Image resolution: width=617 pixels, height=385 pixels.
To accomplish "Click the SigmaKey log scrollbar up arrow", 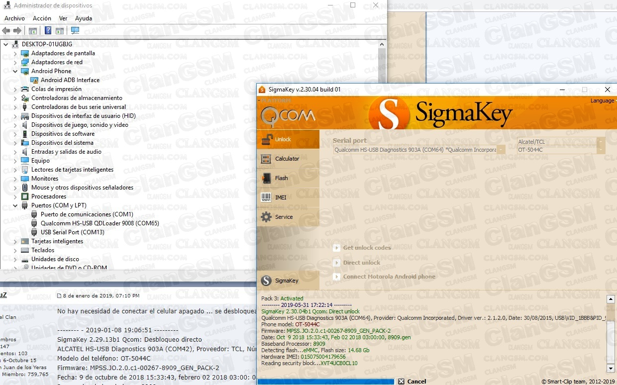I will click(611, 299).
